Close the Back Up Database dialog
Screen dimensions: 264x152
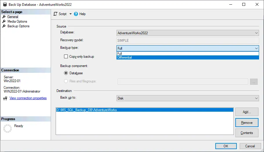pyautogui.click(x=257, y=4)
